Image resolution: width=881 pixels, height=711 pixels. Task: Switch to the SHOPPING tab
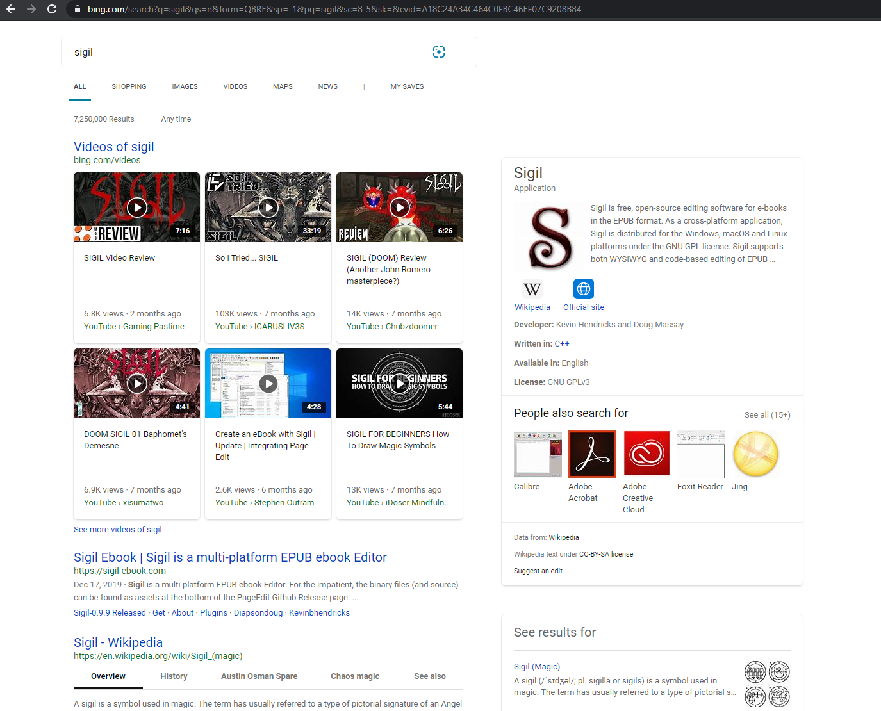point(129,86)
